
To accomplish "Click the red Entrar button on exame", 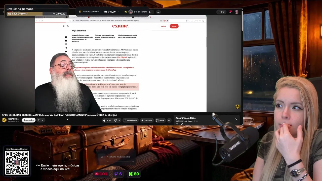I will (174, 26).
